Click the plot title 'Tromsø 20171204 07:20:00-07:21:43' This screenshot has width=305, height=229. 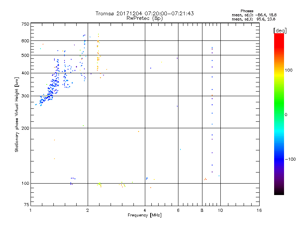tap(144, 13)
